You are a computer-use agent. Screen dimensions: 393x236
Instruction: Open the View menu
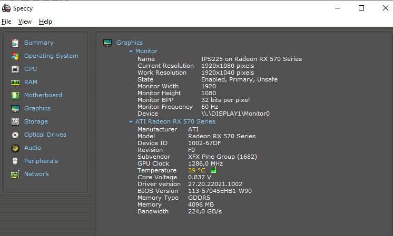25,22
